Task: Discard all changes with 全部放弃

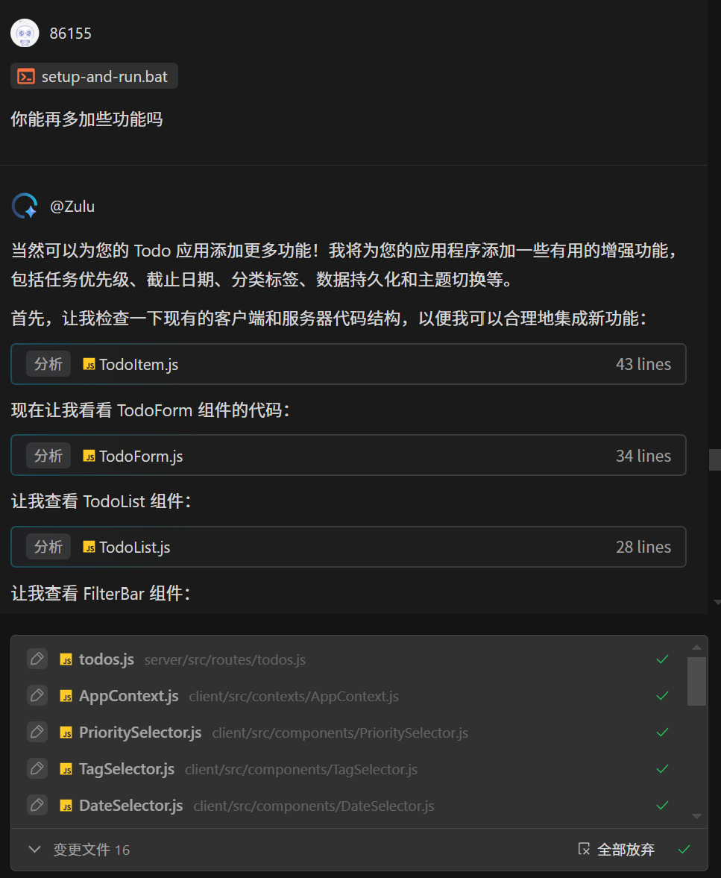Action: 617,849
